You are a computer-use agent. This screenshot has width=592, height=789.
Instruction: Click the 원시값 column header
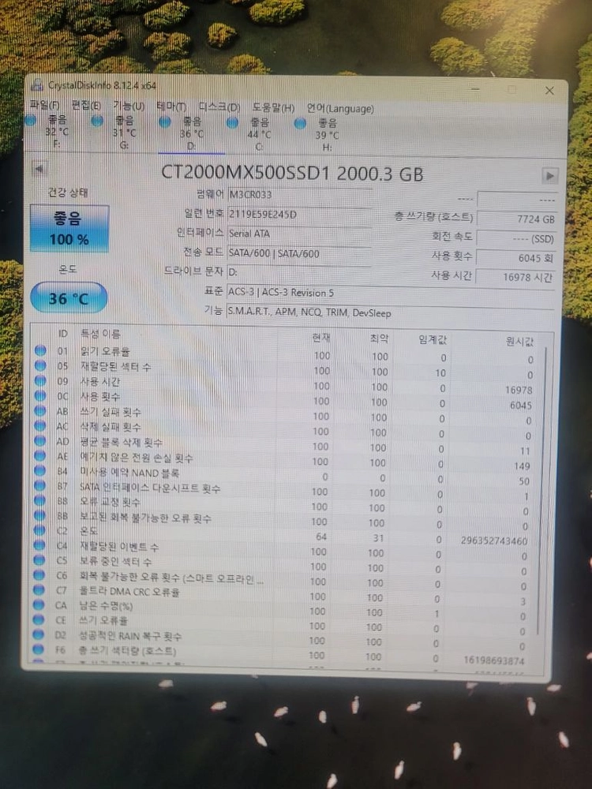[x=519, y=342]
